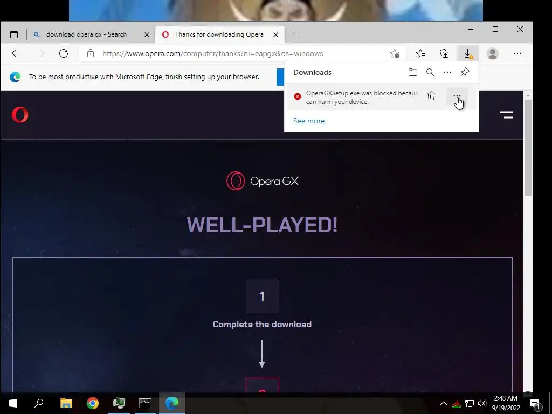Click Microsoft Edge taskbar icon
Screen dimensions: 552x414
pos(172,403)
